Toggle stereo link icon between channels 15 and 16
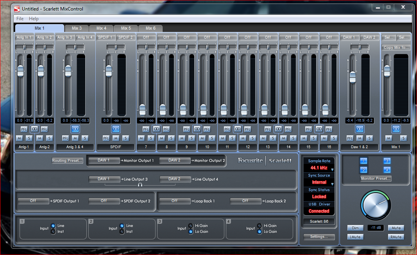Screen dimensions: 417x255 pyautogui.click(x=319, y=129)
